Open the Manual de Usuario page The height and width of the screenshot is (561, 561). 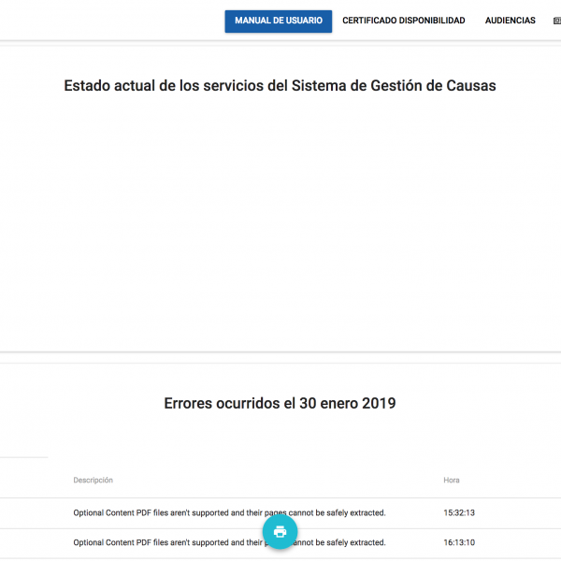pos(279,21)
